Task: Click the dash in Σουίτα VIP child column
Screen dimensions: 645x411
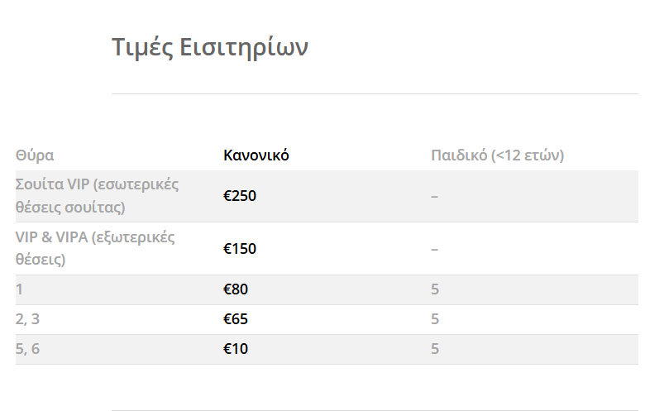Action: (x=435, y=196)
